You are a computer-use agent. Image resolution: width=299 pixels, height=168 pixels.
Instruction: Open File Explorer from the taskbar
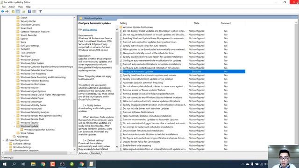(x=33, y=164)
